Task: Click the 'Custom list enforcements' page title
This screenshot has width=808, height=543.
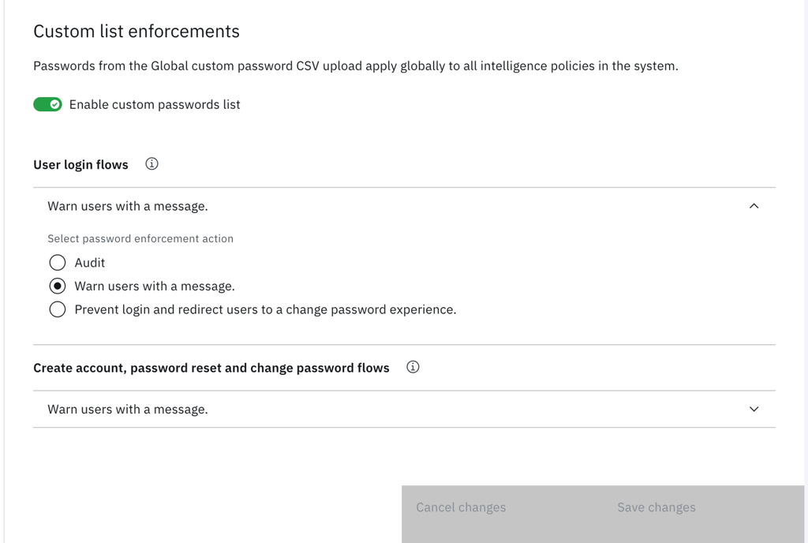Action: pyautogui.click(x=137, y=32)
